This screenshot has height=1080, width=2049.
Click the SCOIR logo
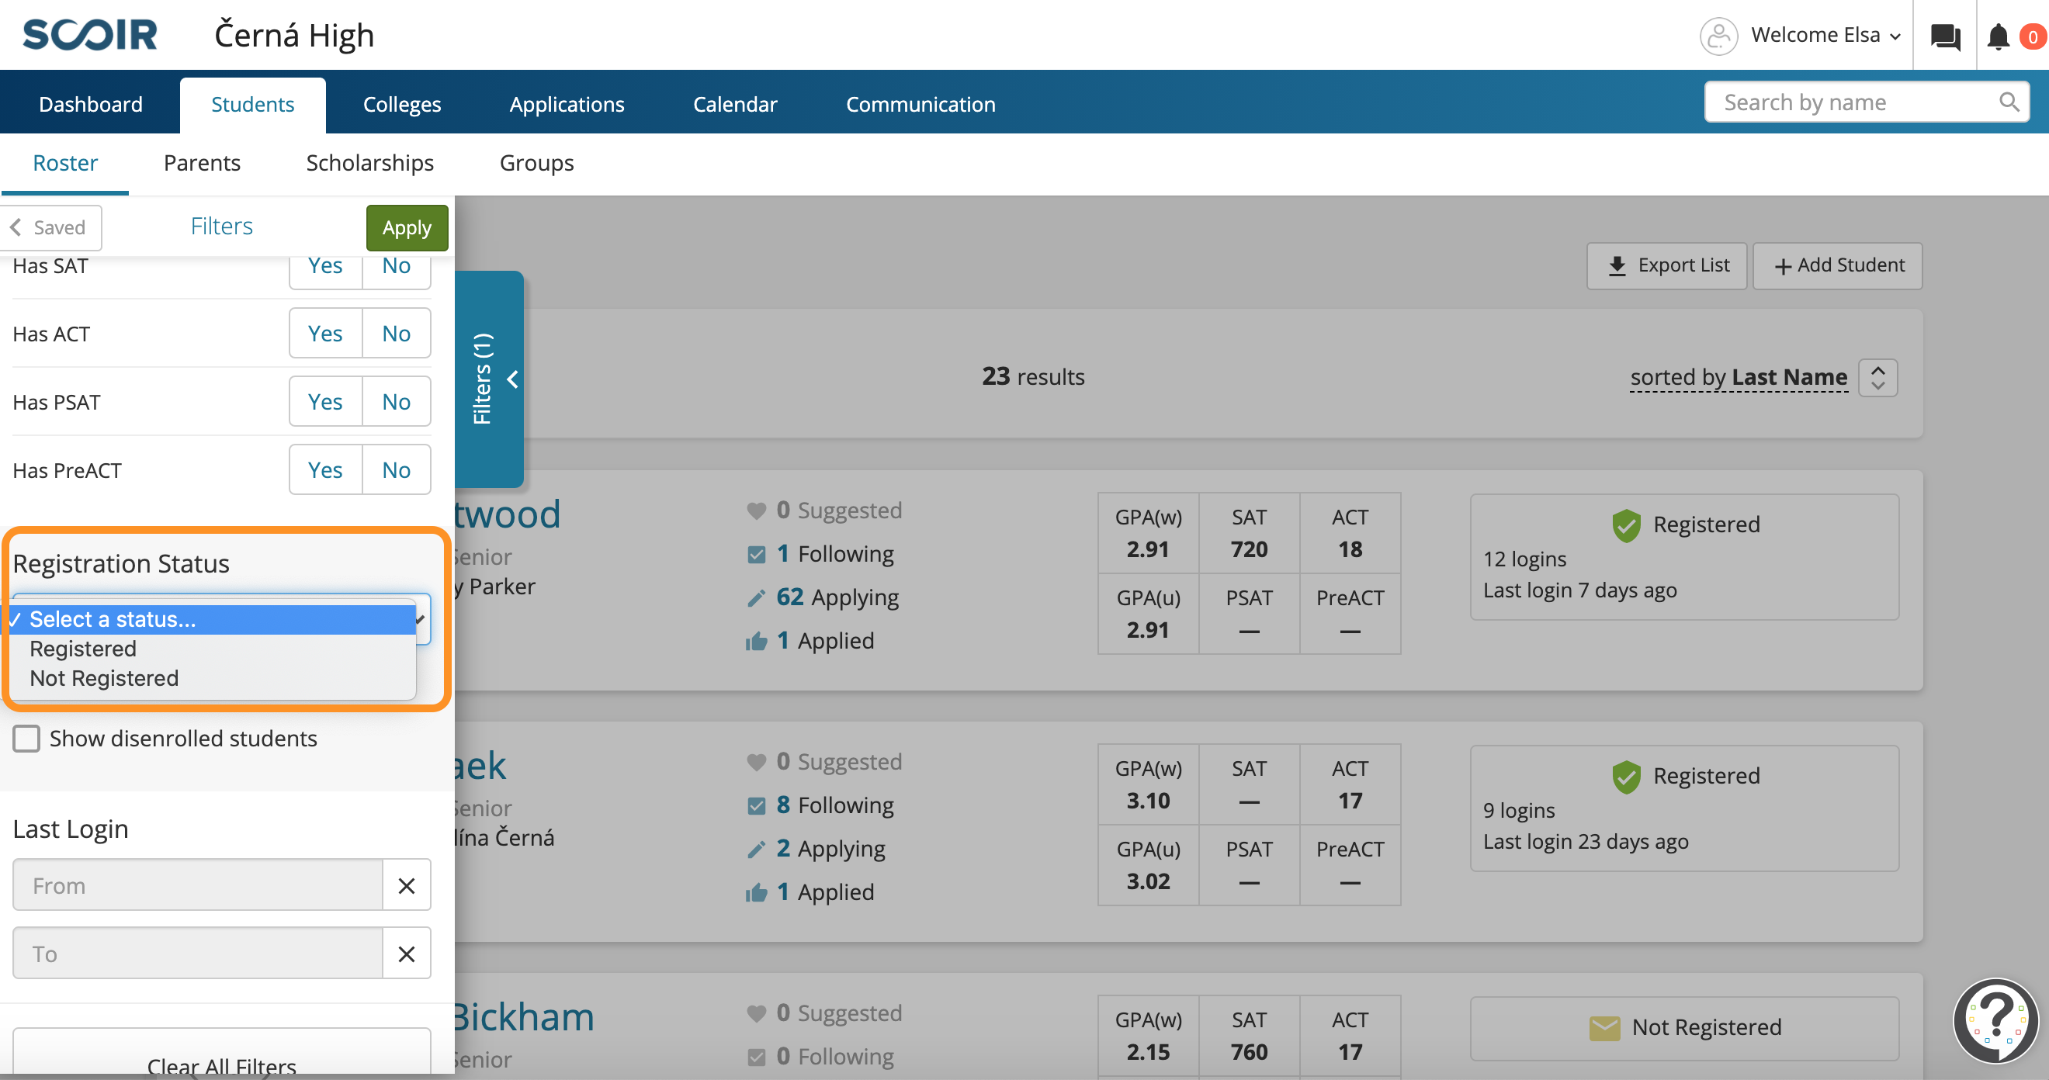pyautogui.click(x=90, y=35)
